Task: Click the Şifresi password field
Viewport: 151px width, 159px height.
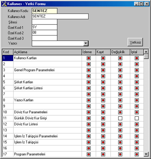Action: [45, 22]
